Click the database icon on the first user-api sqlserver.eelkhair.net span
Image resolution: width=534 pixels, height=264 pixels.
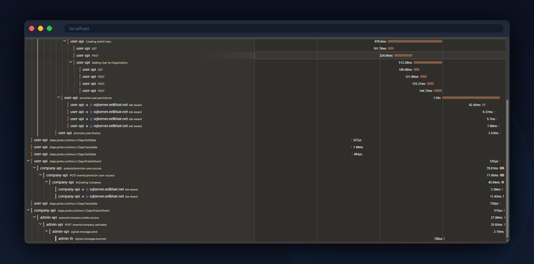91,105
